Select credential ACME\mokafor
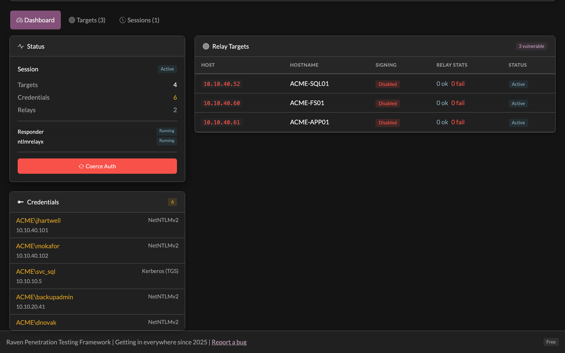 (97, 251)
